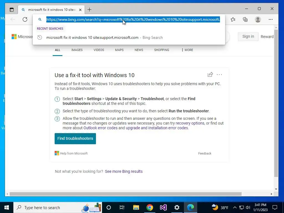Open See more Bing results link
This screenshot has height=213, width=284.
pos(124,171)
